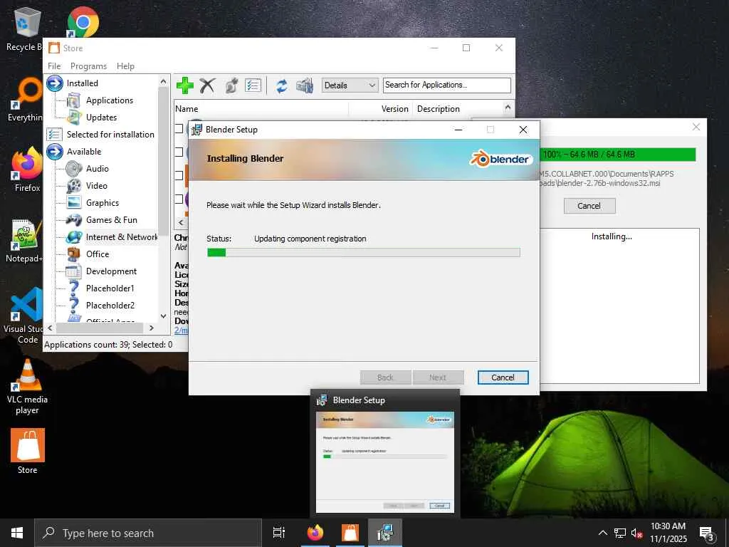Click category tree scroll up arrow
This screenshot has width=729, height=547.
[x=163, y=82]
